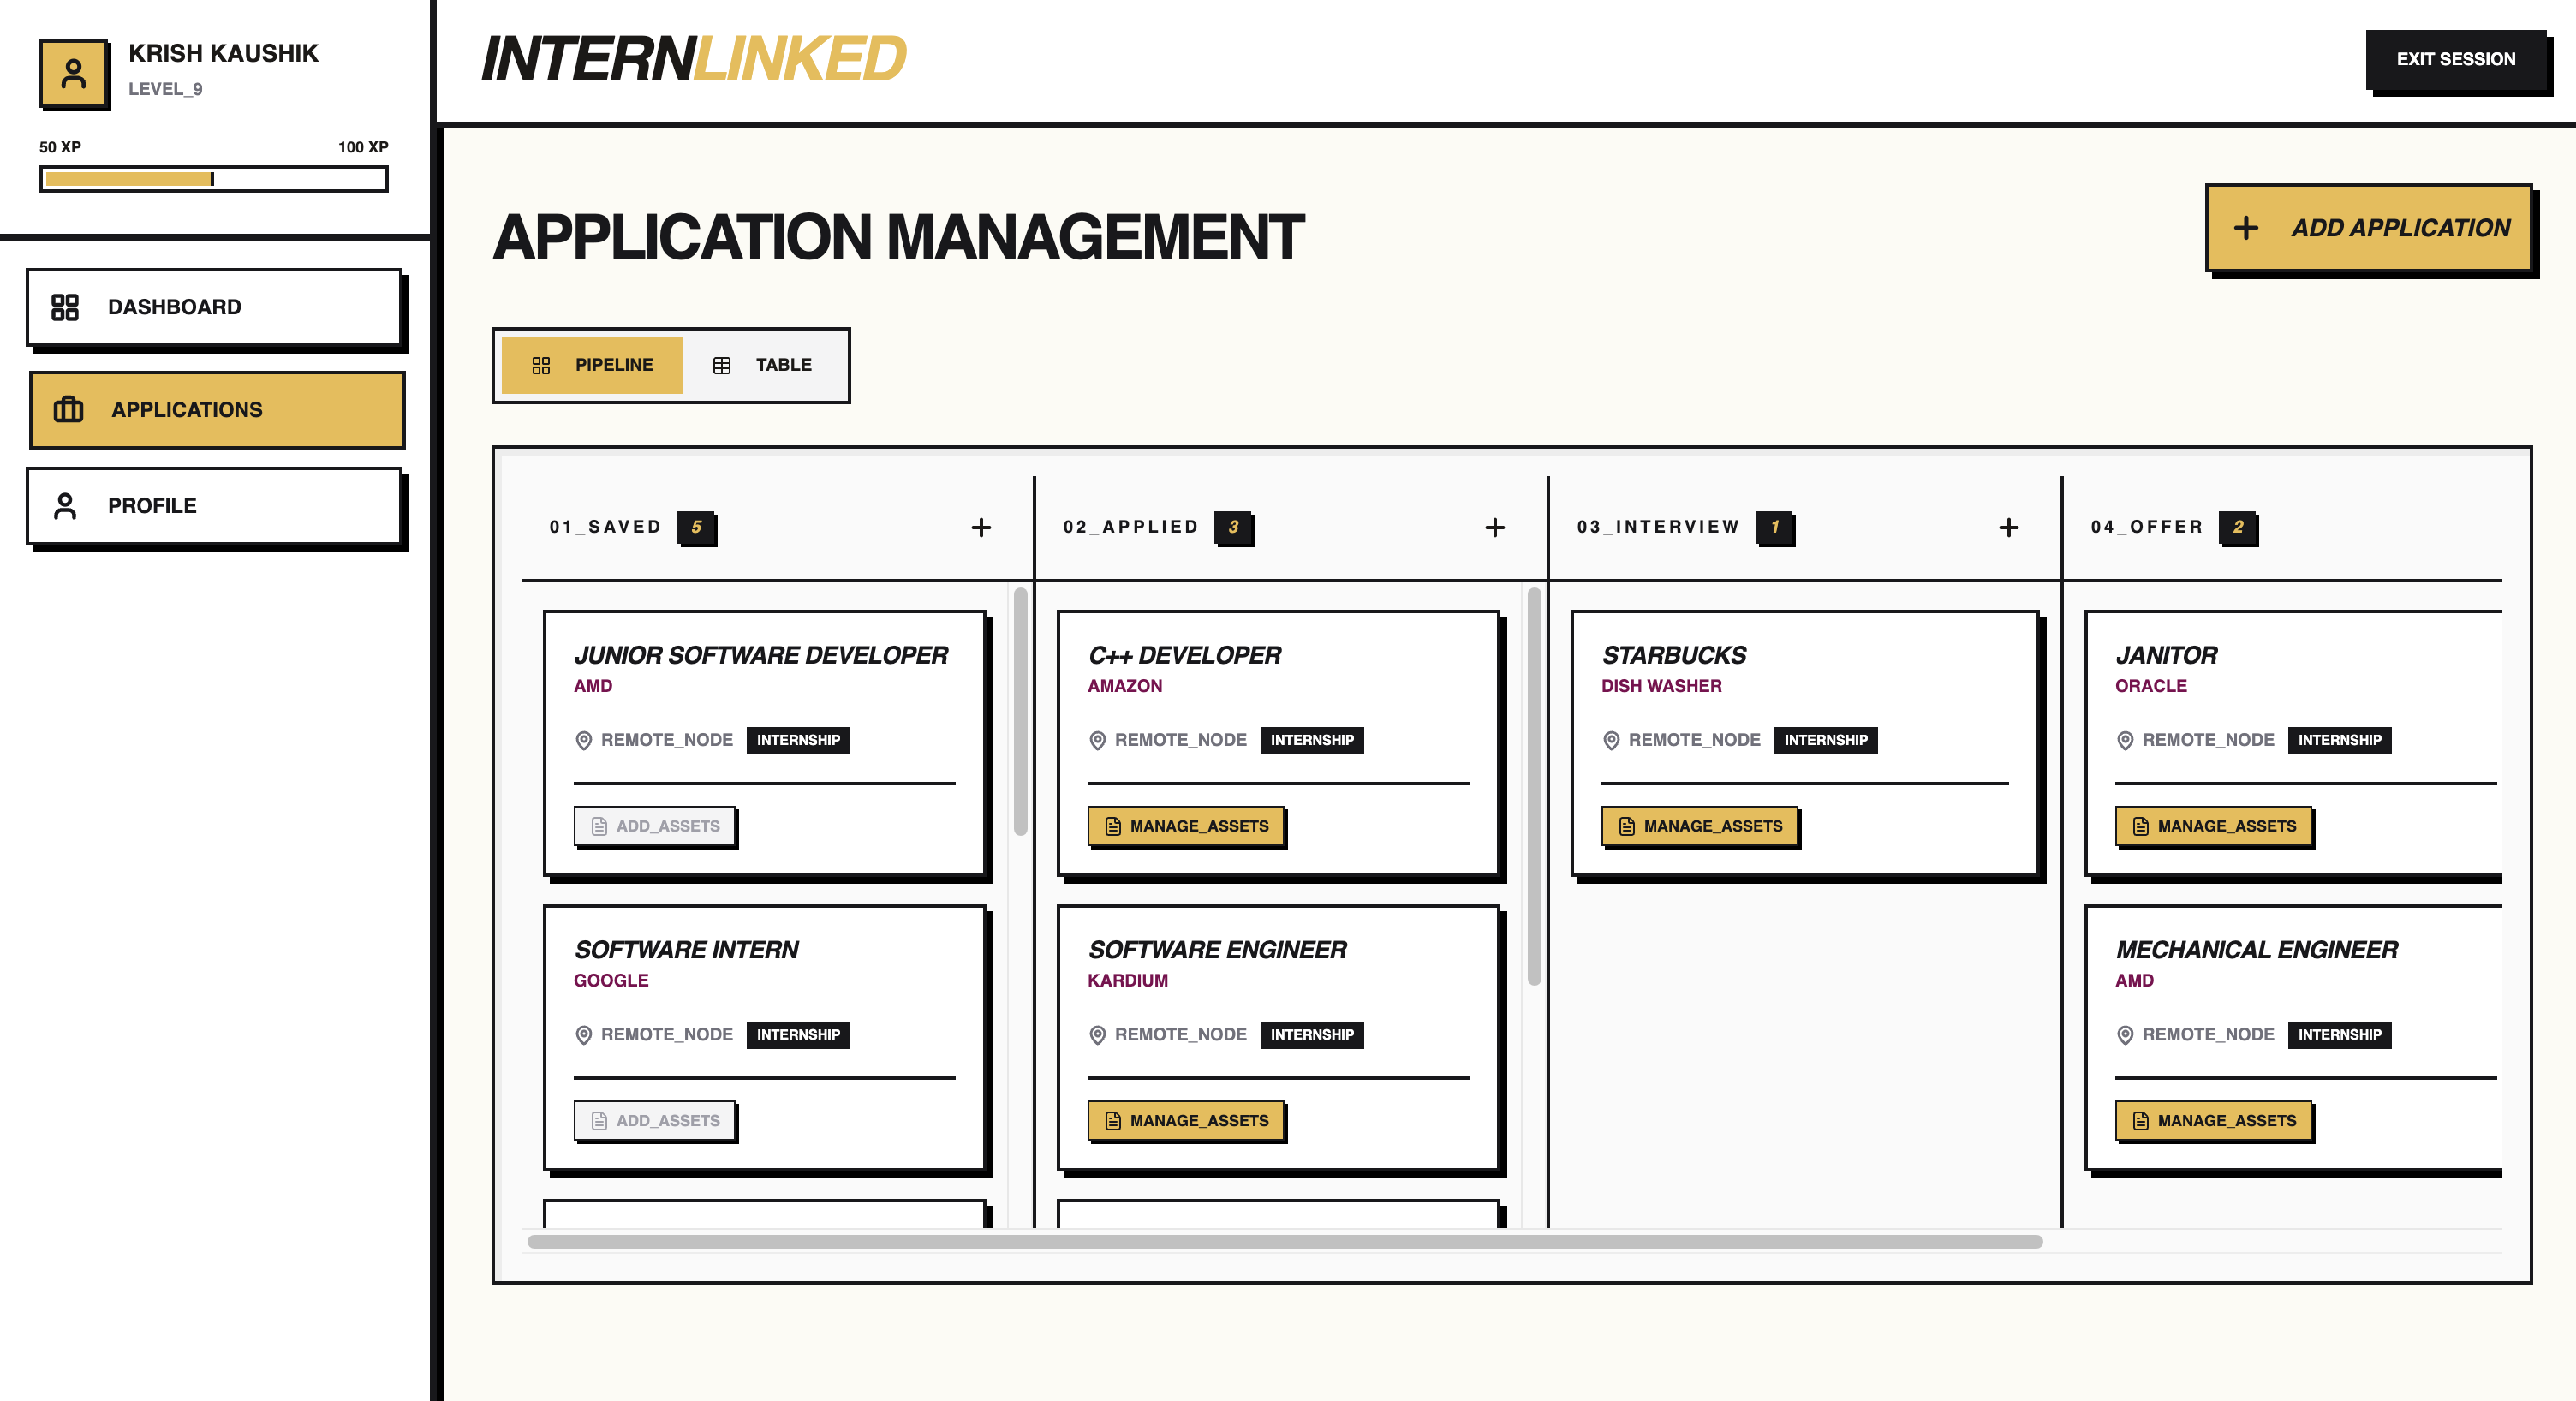The height and width of the screenshot is (1401, 2576).
Task: Click Exit Session button
Action: coord(2455,59)
